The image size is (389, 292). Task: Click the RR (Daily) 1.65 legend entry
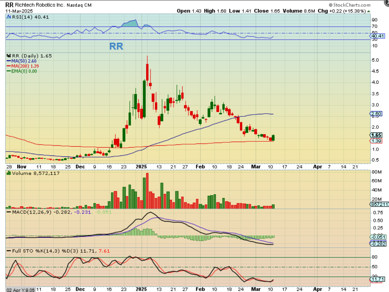pyautogui.click(x=31, y=56)
